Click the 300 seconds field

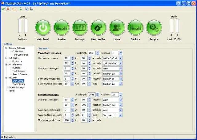(x=84, y=105)
